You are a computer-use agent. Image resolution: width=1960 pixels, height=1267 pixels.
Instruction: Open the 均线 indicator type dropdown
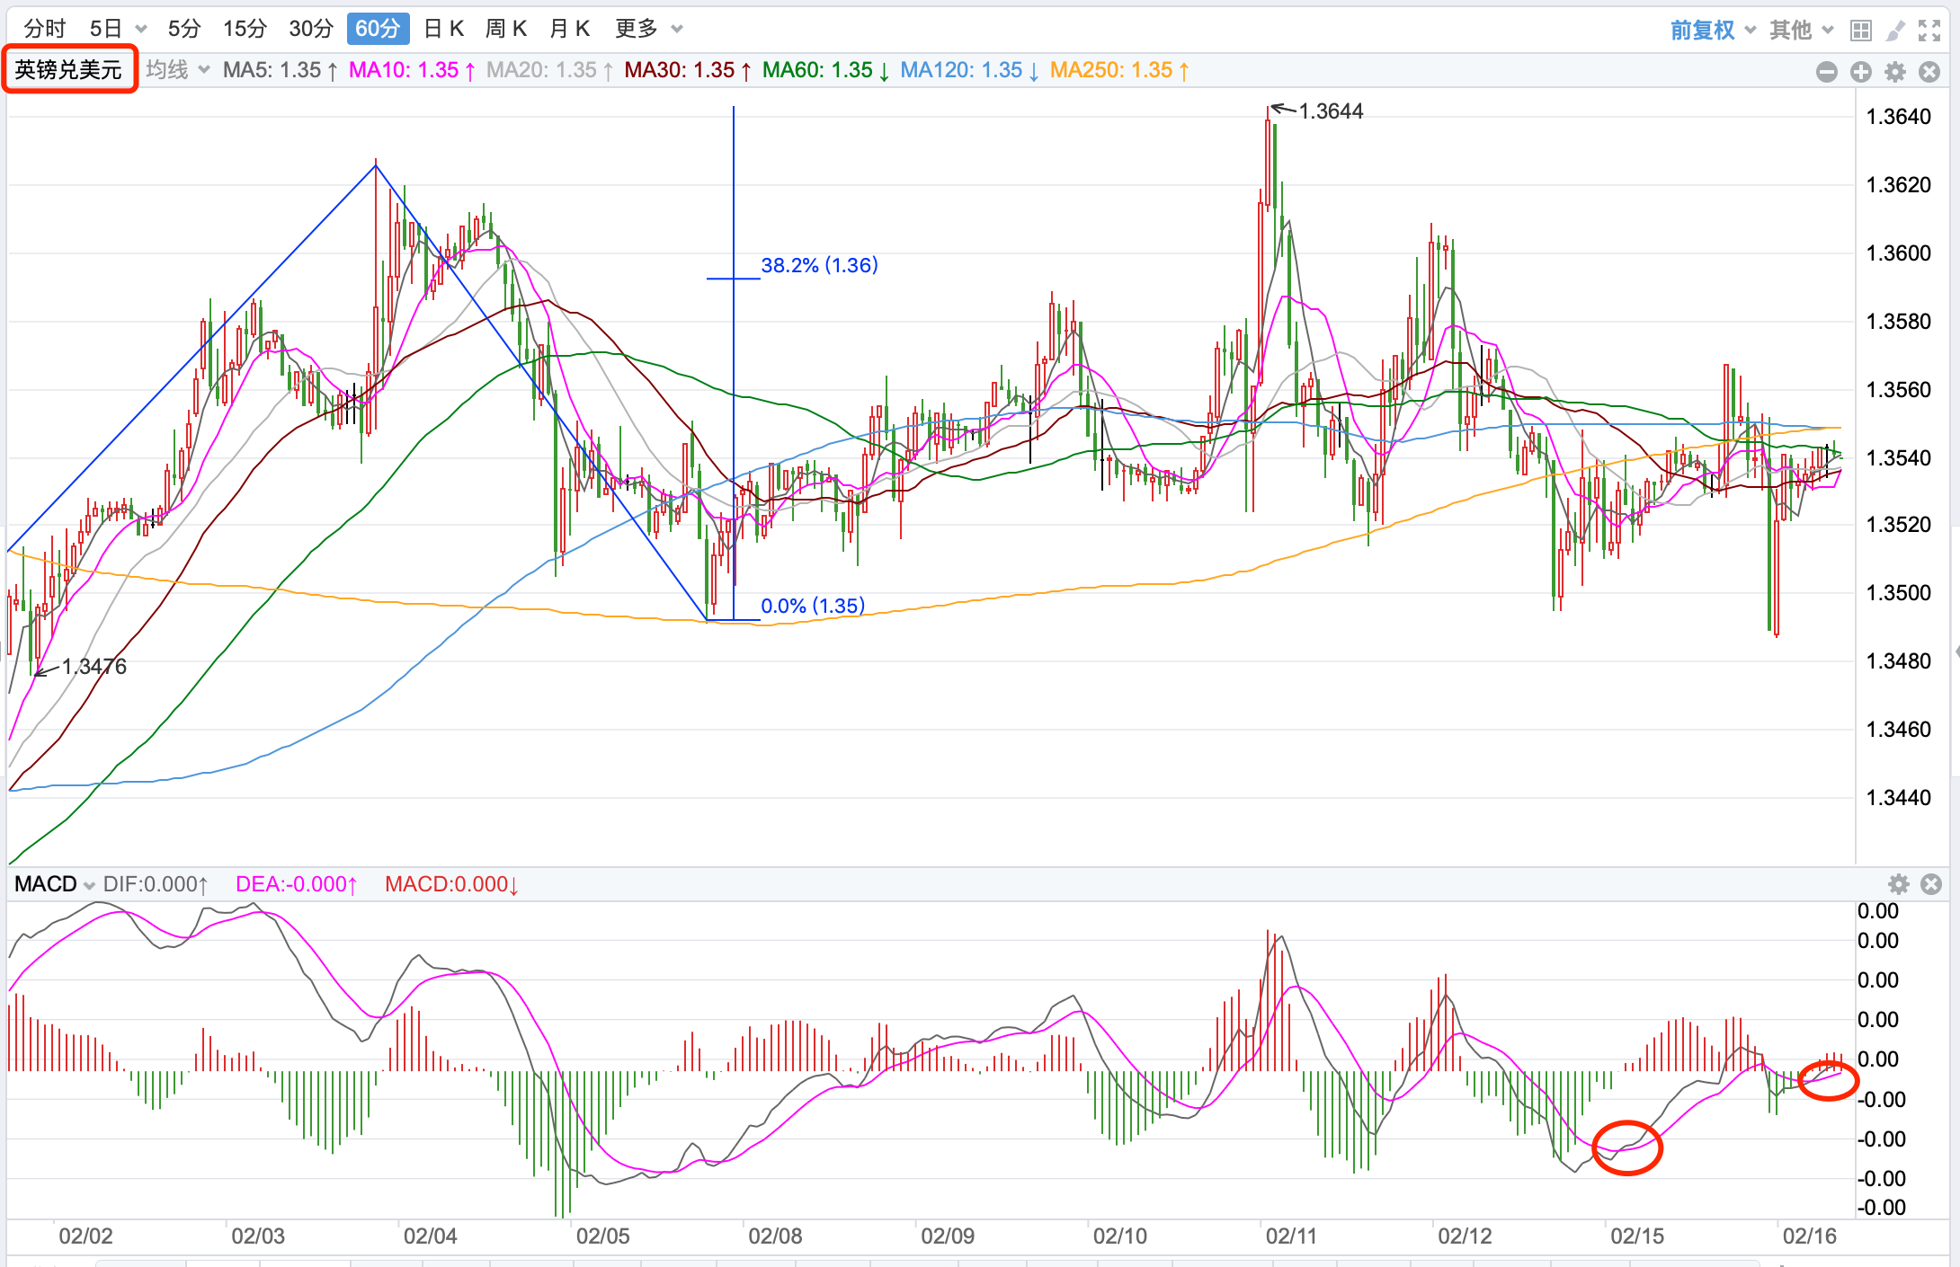click(177, 70)
